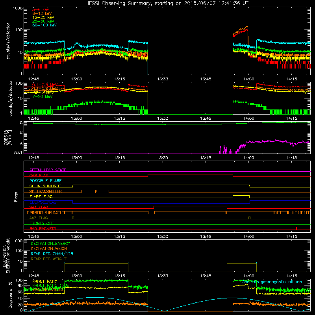Click the 1000 tick on top panel
Screen dimensions: 315x315
click(x=18, y=8)
